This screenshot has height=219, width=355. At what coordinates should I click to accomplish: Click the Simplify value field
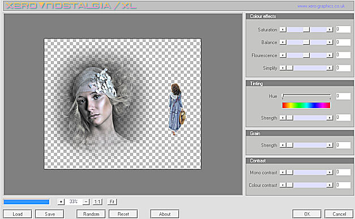[343, 68]
